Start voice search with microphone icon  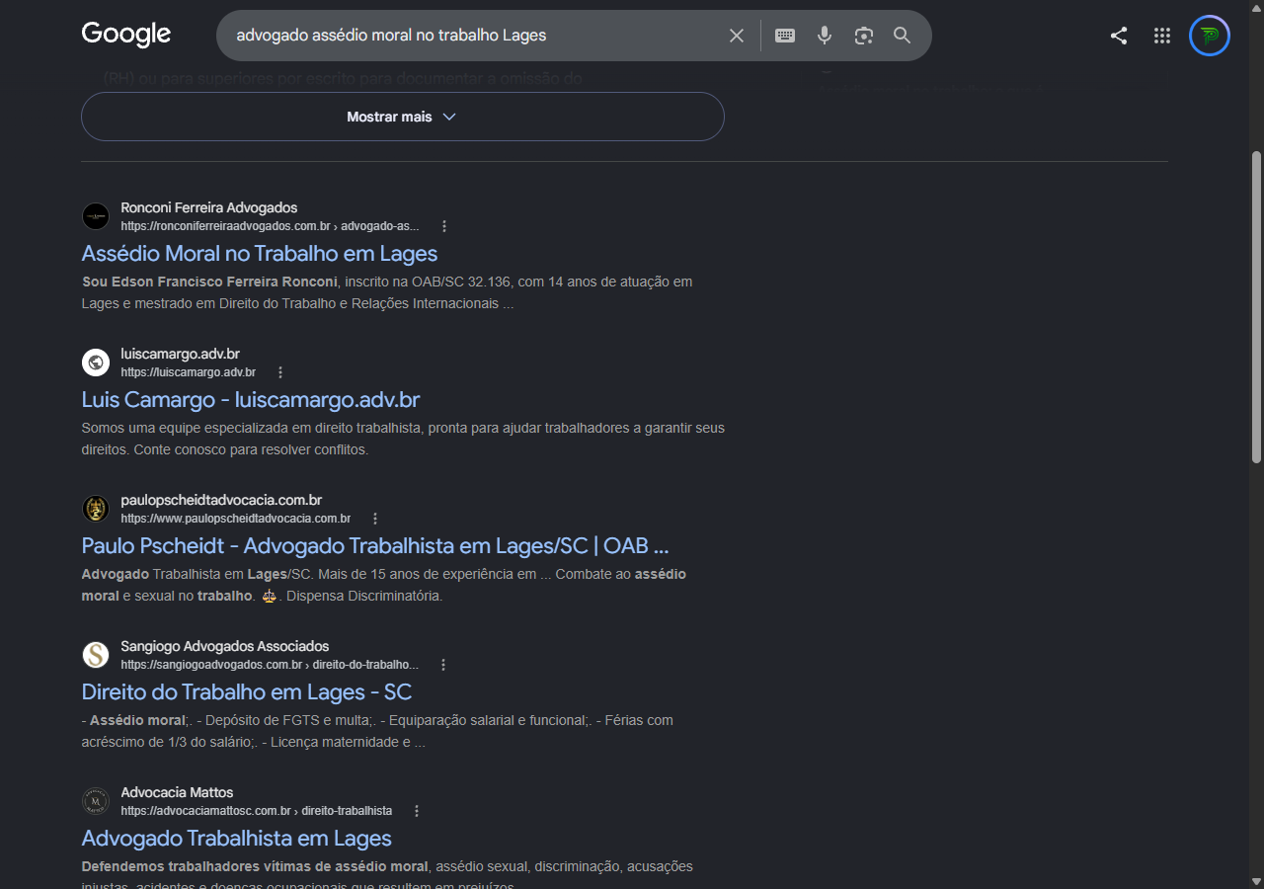pos(825,36)
